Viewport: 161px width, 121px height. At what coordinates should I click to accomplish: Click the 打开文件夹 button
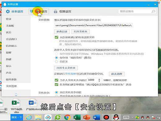[x=80, y=31]
